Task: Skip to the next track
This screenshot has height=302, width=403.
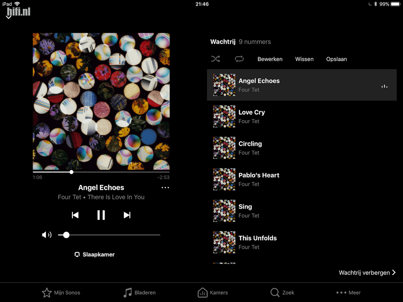Action: click(127, 215)
